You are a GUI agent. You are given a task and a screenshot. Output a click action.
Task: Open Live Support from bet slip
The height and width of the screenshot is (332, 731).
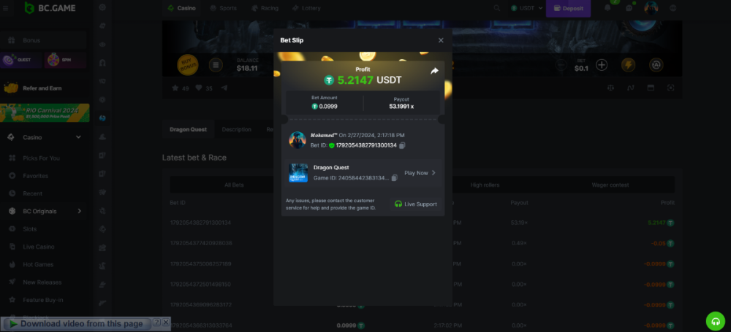point(416,204)
